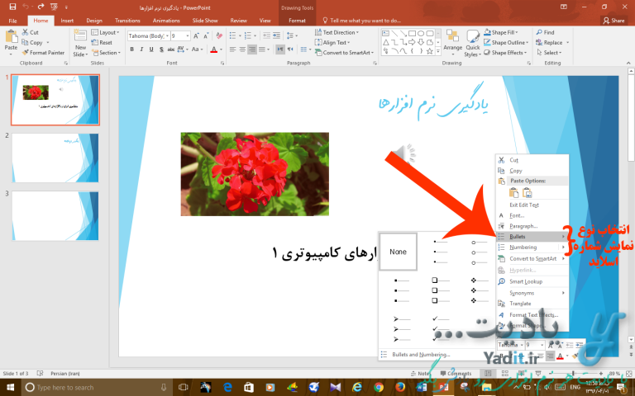
Task: Click the Tell me what you want search box
Action: pyautogui.click(x=362, y=20)
